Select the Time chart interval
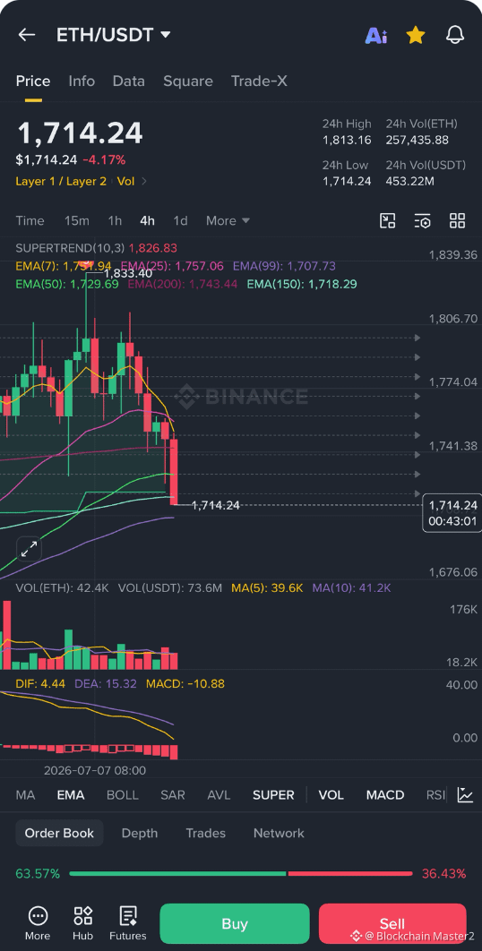This screenshot has width=482, height=951. pos(30,221)
